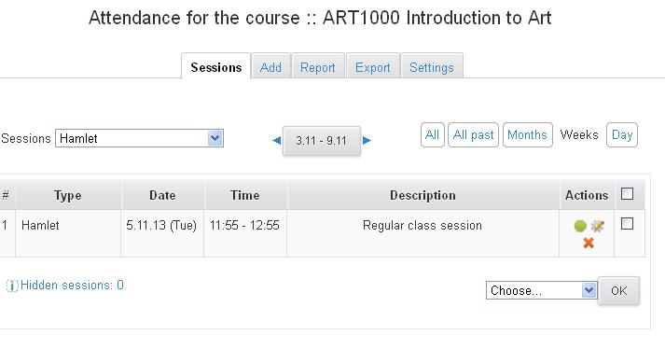Screen dimensions: 665x349
Task: Delete session with the orange X icon
Action: coord(589,243)
